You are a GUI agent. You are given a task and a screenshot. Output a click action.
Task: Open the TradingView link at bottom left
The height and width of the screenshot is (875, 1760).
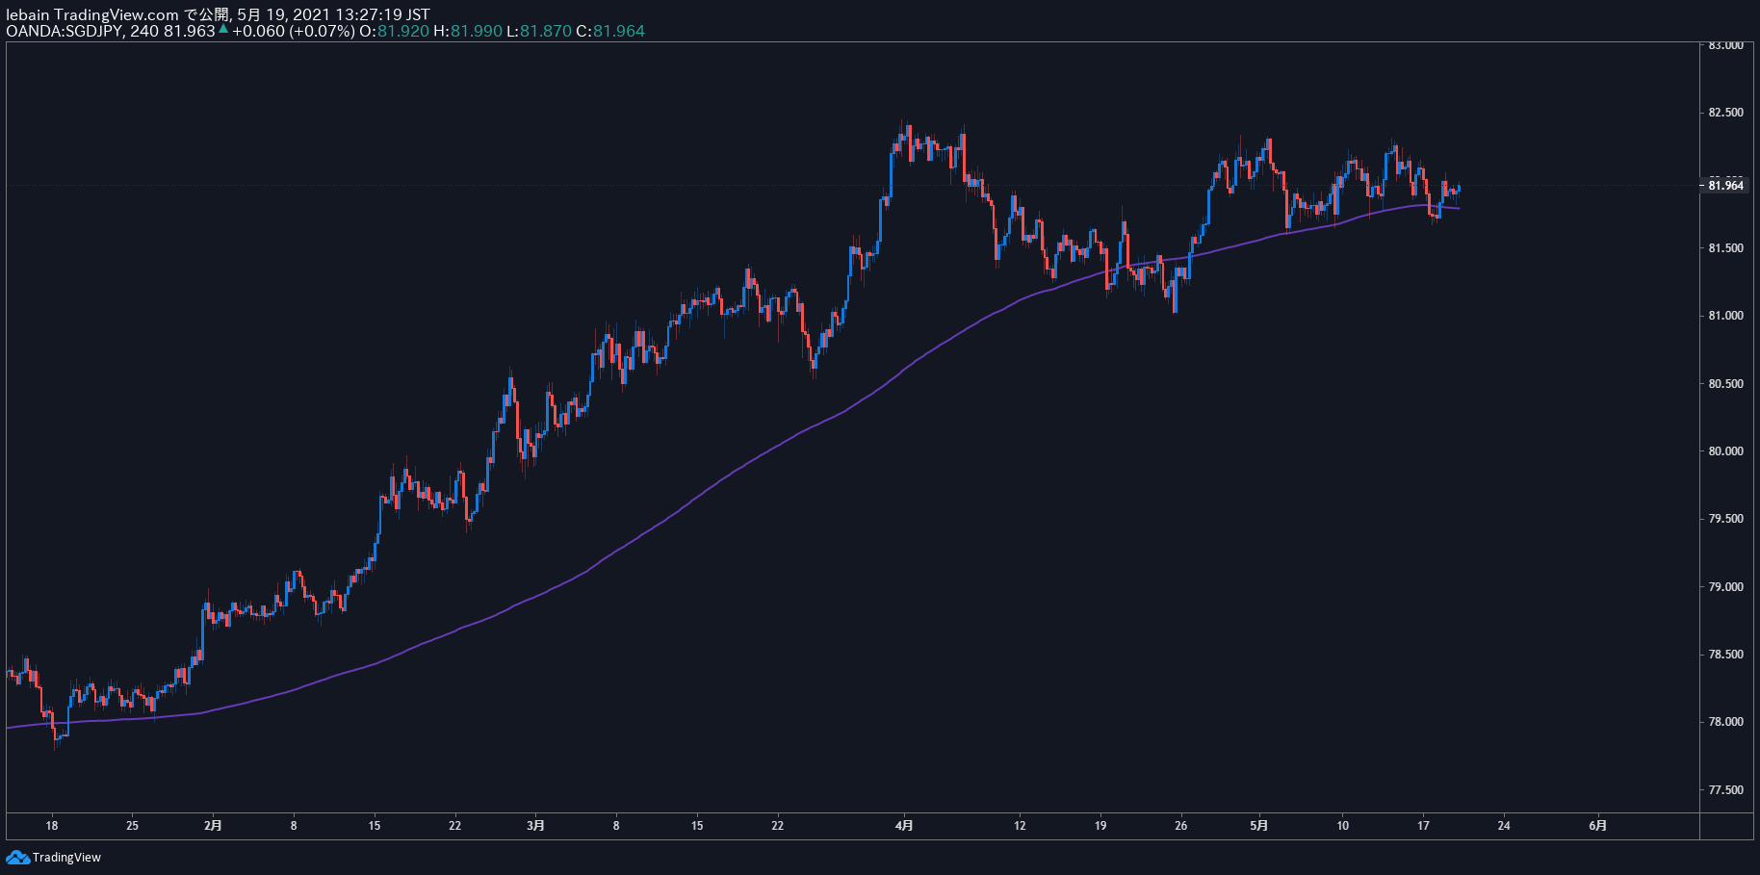(x=66, y=857)
